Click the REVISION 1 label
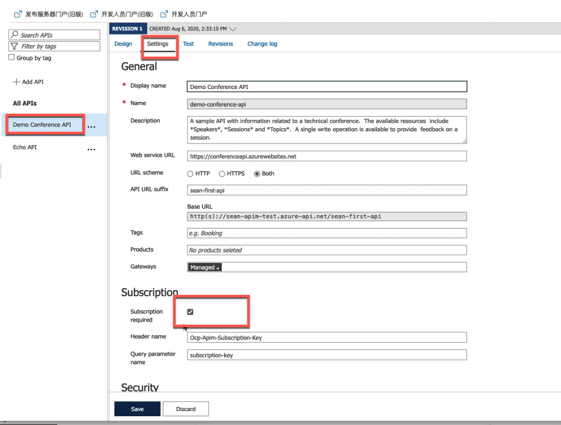Image resolution: width=561 pixels, height=425 pixels. pos(127,29)
